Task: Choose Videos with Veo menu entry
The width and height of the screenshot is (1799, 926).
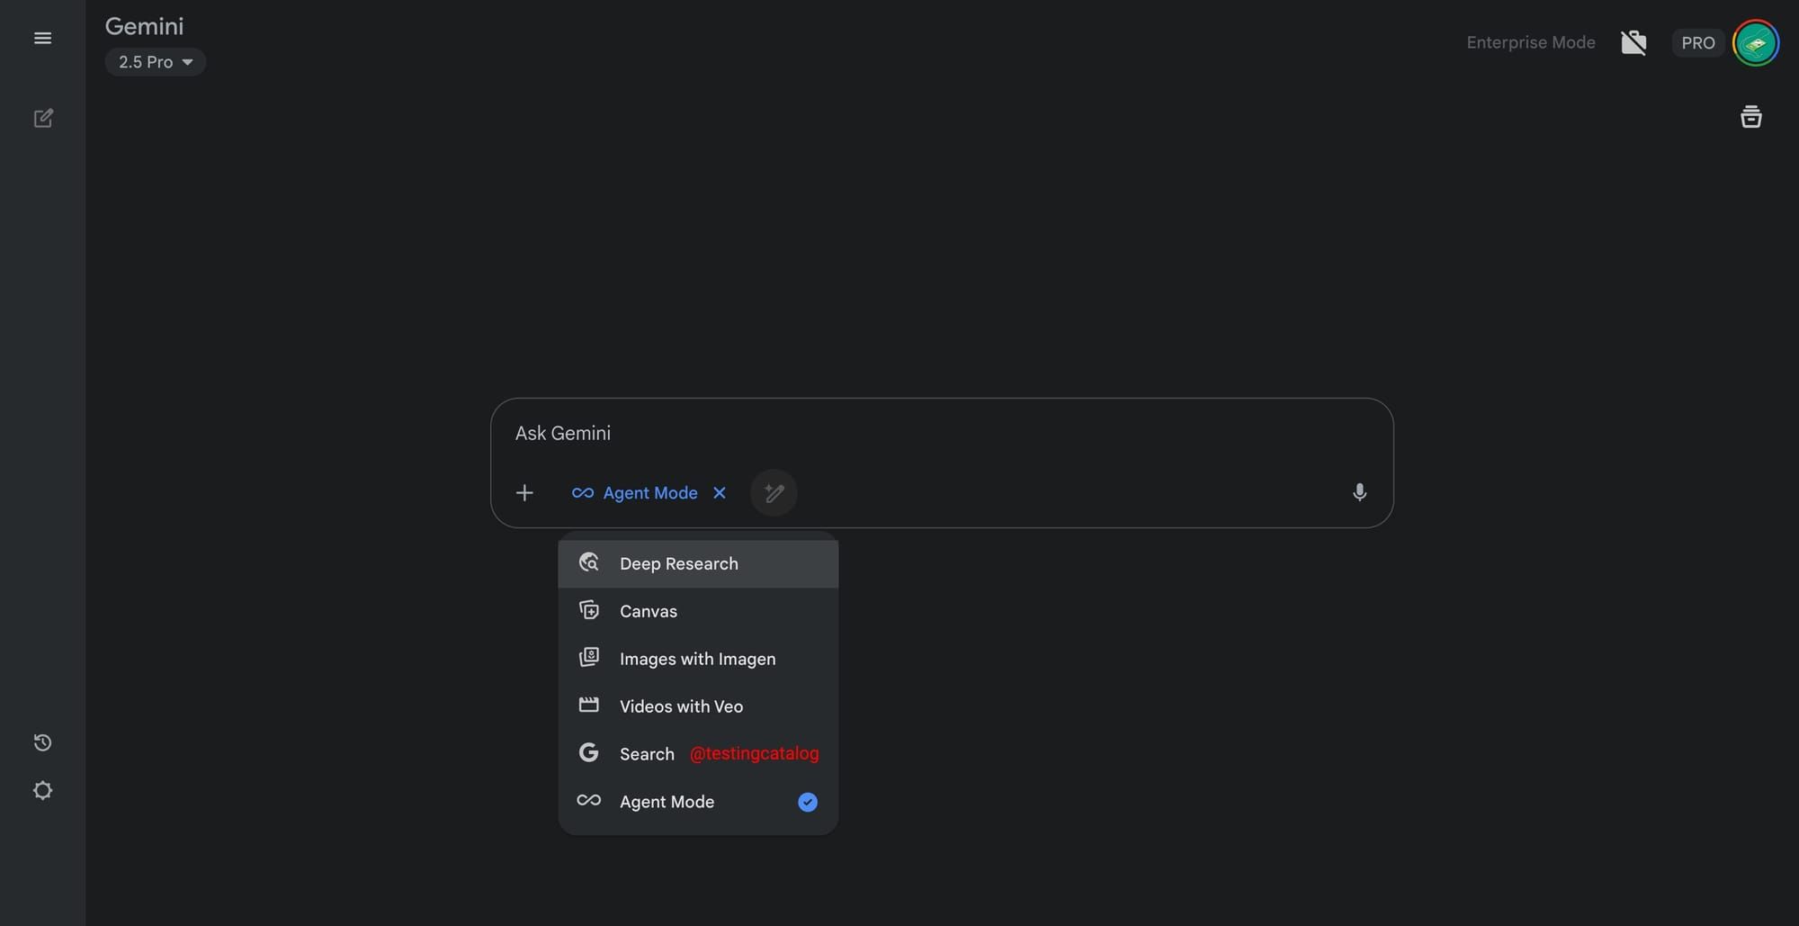Action: (x=698, y=706)
